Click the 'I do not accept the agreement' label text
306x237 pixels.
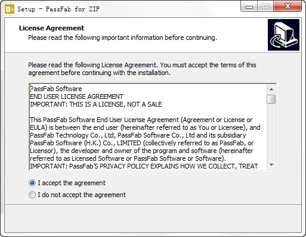tap(82, 195)
